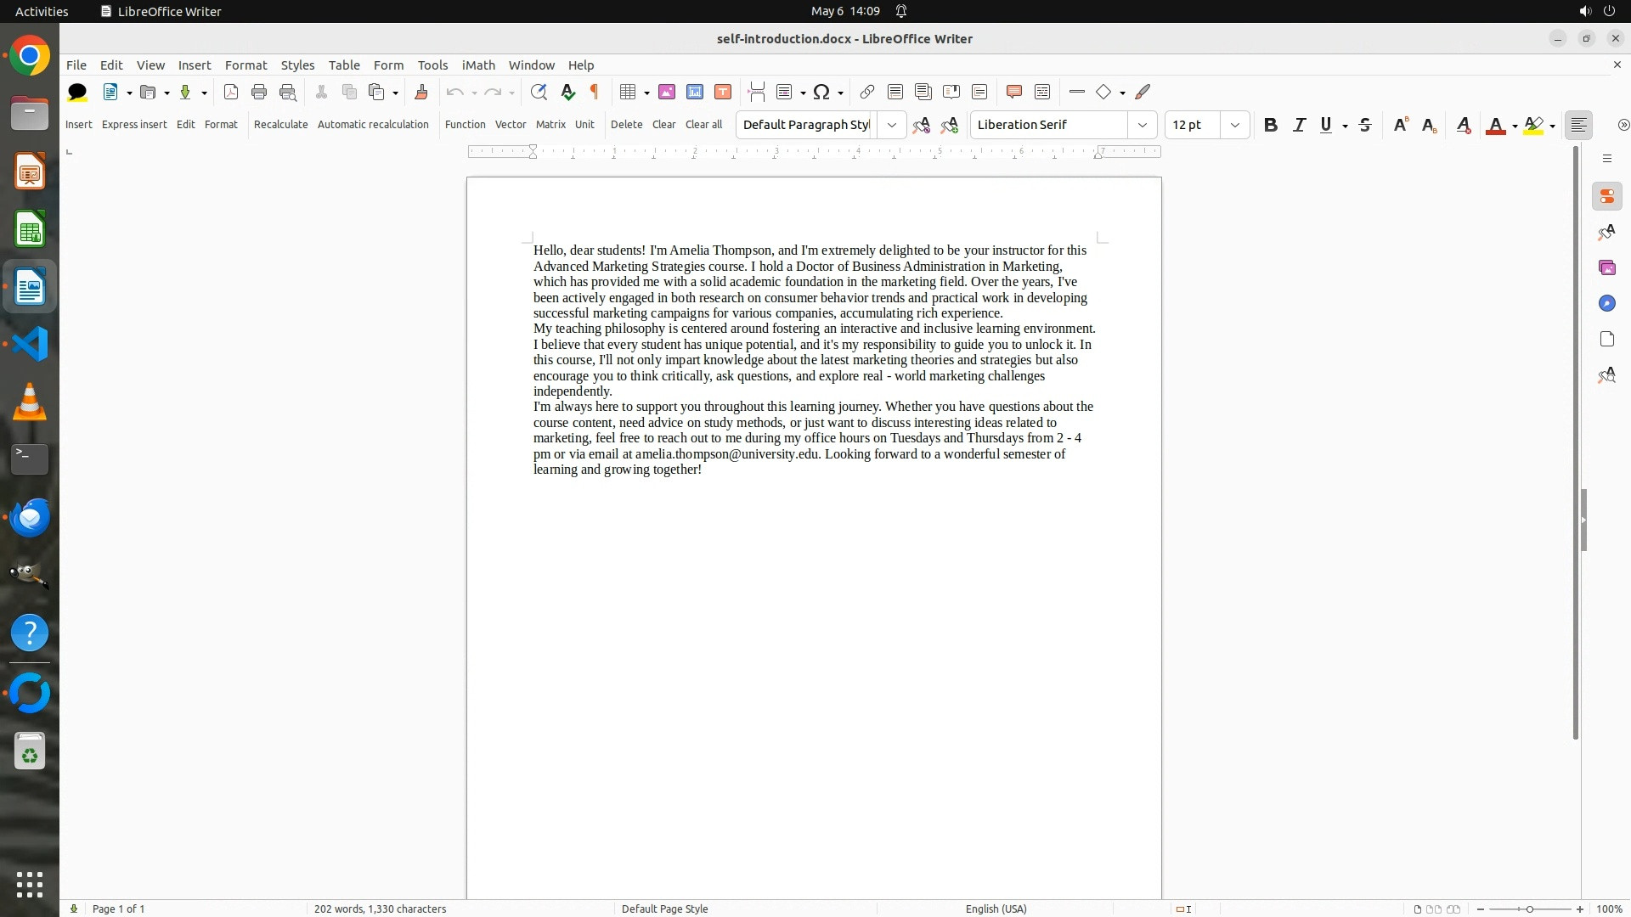The width and height of the screenshot is (1631, 917).
Task: Click the Clear all button
Action: (x=703, y=124)
